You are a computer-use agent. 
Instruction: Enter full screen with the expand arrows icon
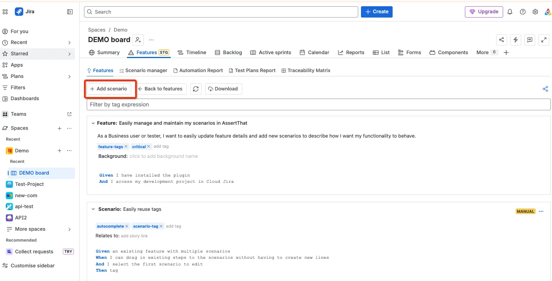click(544, 40)
